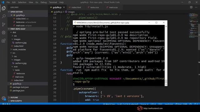Viewport: 200px width, 112px height.
Task: Click the "$" prompt in terminal
Action: tap(74, 84)
